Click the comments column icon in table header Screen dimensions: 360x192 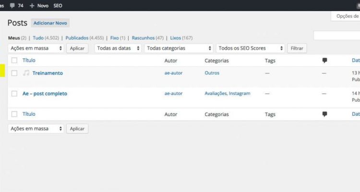pos(324,60)
